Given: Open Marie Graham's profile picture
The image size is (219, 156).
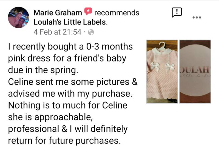Looking at the screenshot, I should tap(19, 18).
